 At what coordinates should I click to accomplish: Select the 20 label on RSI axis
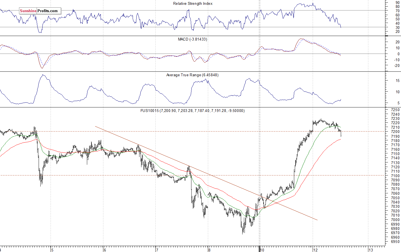pyautogui.click(x=397, y=32)
